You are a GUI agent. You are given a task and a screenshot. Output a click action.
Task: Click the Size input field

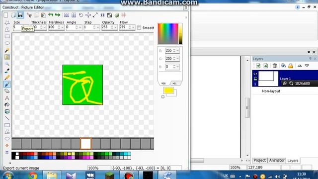tap(20, 27)
